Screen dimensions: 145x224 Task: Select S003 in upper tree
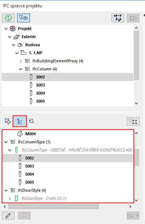click(x=68, y=85)
